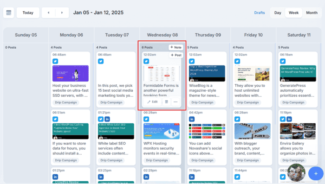Click '0 Posts' count under Sunday
This screenshot has height=184, width=325.
11,47
